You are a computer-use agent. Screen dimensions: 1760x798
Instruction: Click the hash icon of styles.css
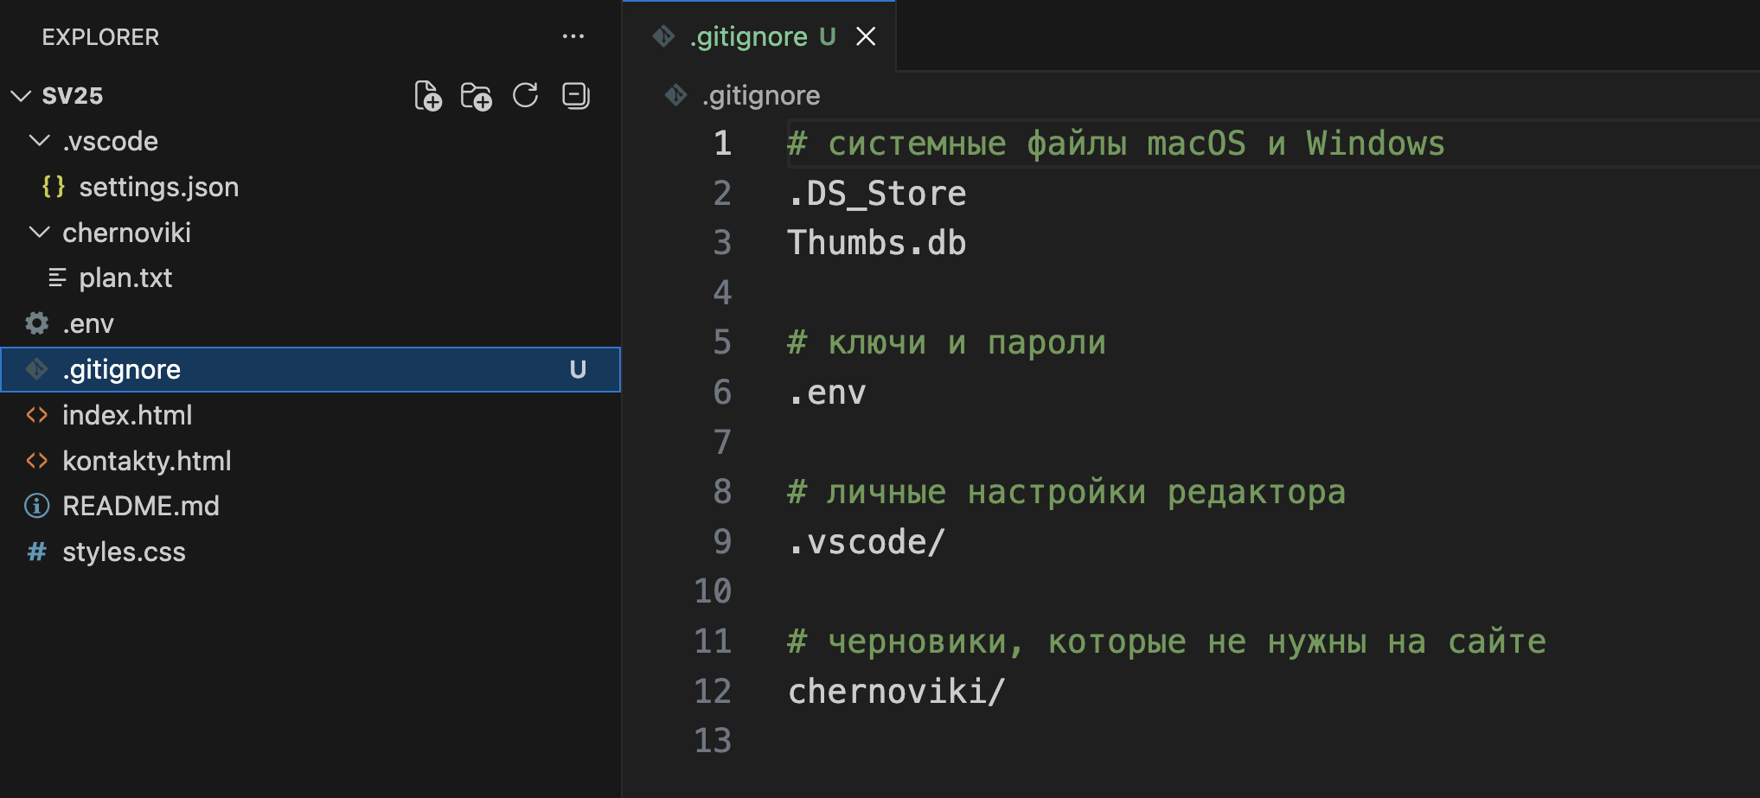[37, 552]
